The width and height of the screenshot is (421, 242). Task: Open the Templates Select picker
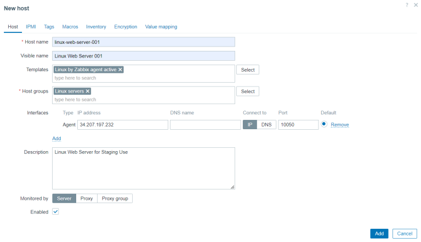click(248, 70)
